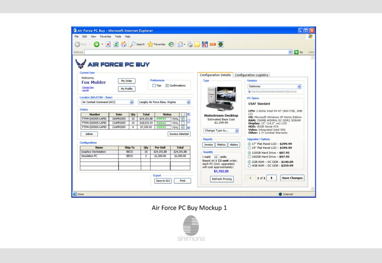The width and height of the screenshot is (382, 263).
Task: Click the Invoice Selected button
Action: click(179, 134)
